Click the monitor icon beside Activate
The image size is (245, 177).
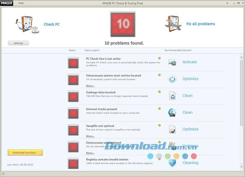click(x=172, y=62)
